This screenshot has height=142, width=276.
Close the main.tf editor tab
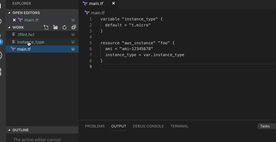tap(113, 3)
